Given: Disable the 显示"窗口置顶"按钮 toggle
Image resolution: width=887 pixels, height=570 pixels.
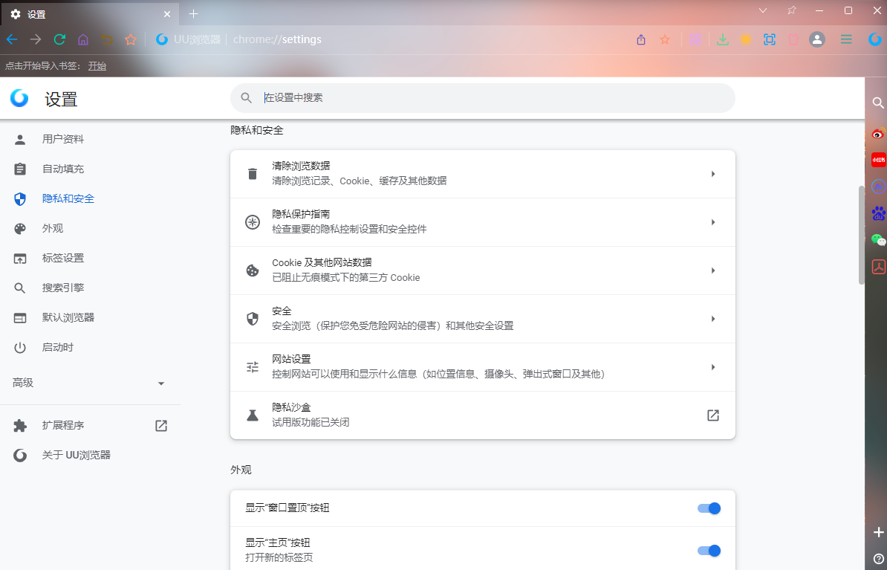Looking at the screenshot, I should point(709,508).
